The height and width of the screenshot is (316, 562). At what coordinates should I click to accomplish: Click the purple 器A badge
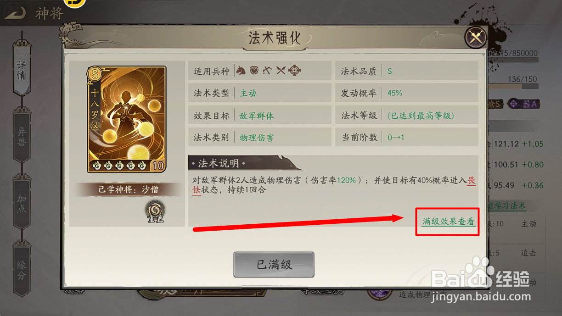click(523, 104)
